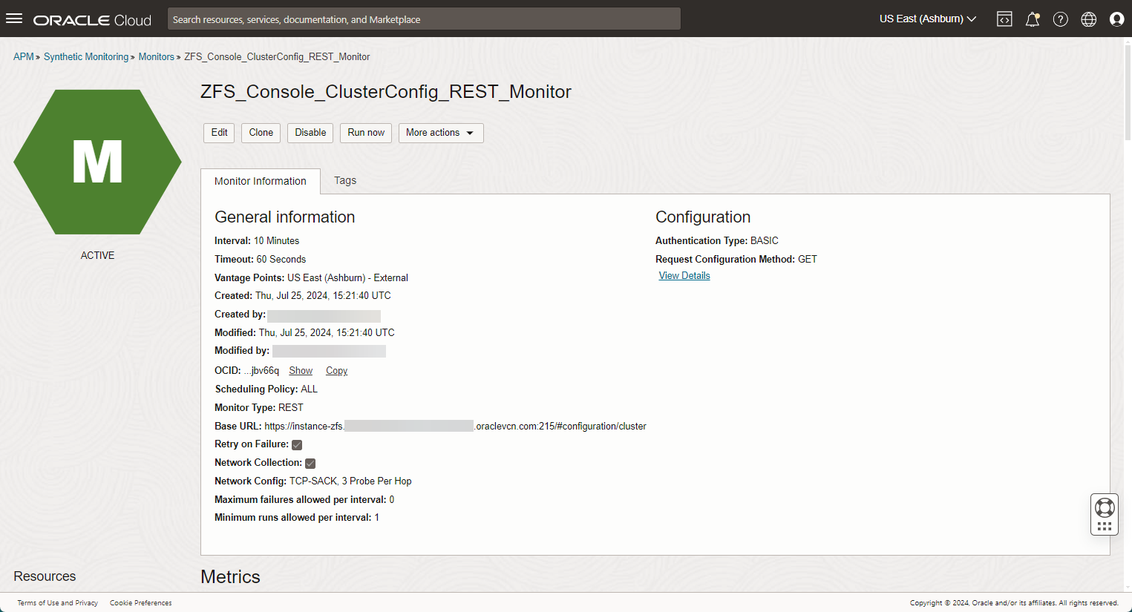This screenshot has width=1132, height=612.
Task: Open Cloud Shell from the top bar
Action: 1004,19
